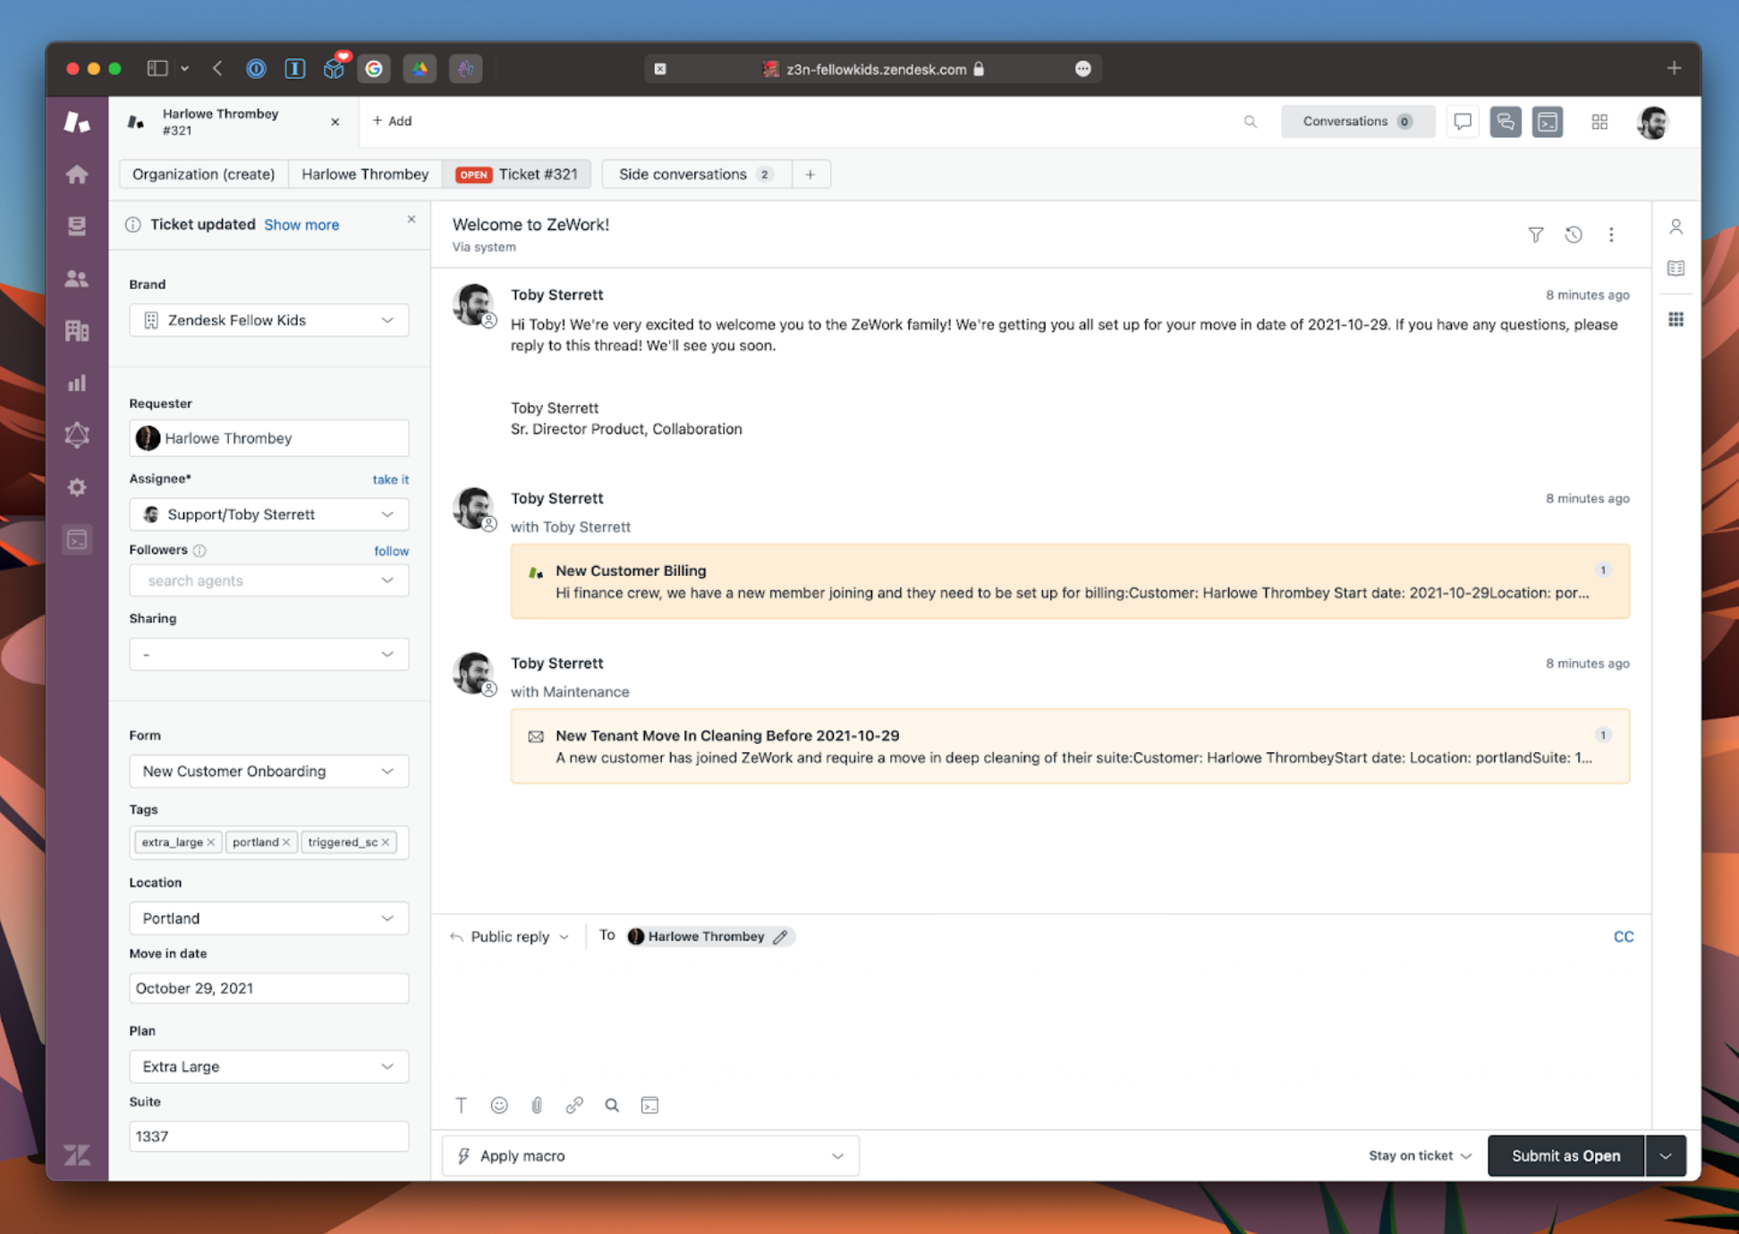Click Submit as Open button
This screenshot has height=1234, width=1739.
click(x=1565, y=1155)
